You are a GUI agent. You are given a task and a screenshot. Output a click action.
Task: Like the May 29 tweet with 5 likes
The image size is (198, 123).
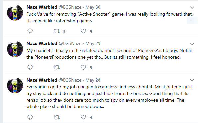pyautogui.click(x=83, y=68)
